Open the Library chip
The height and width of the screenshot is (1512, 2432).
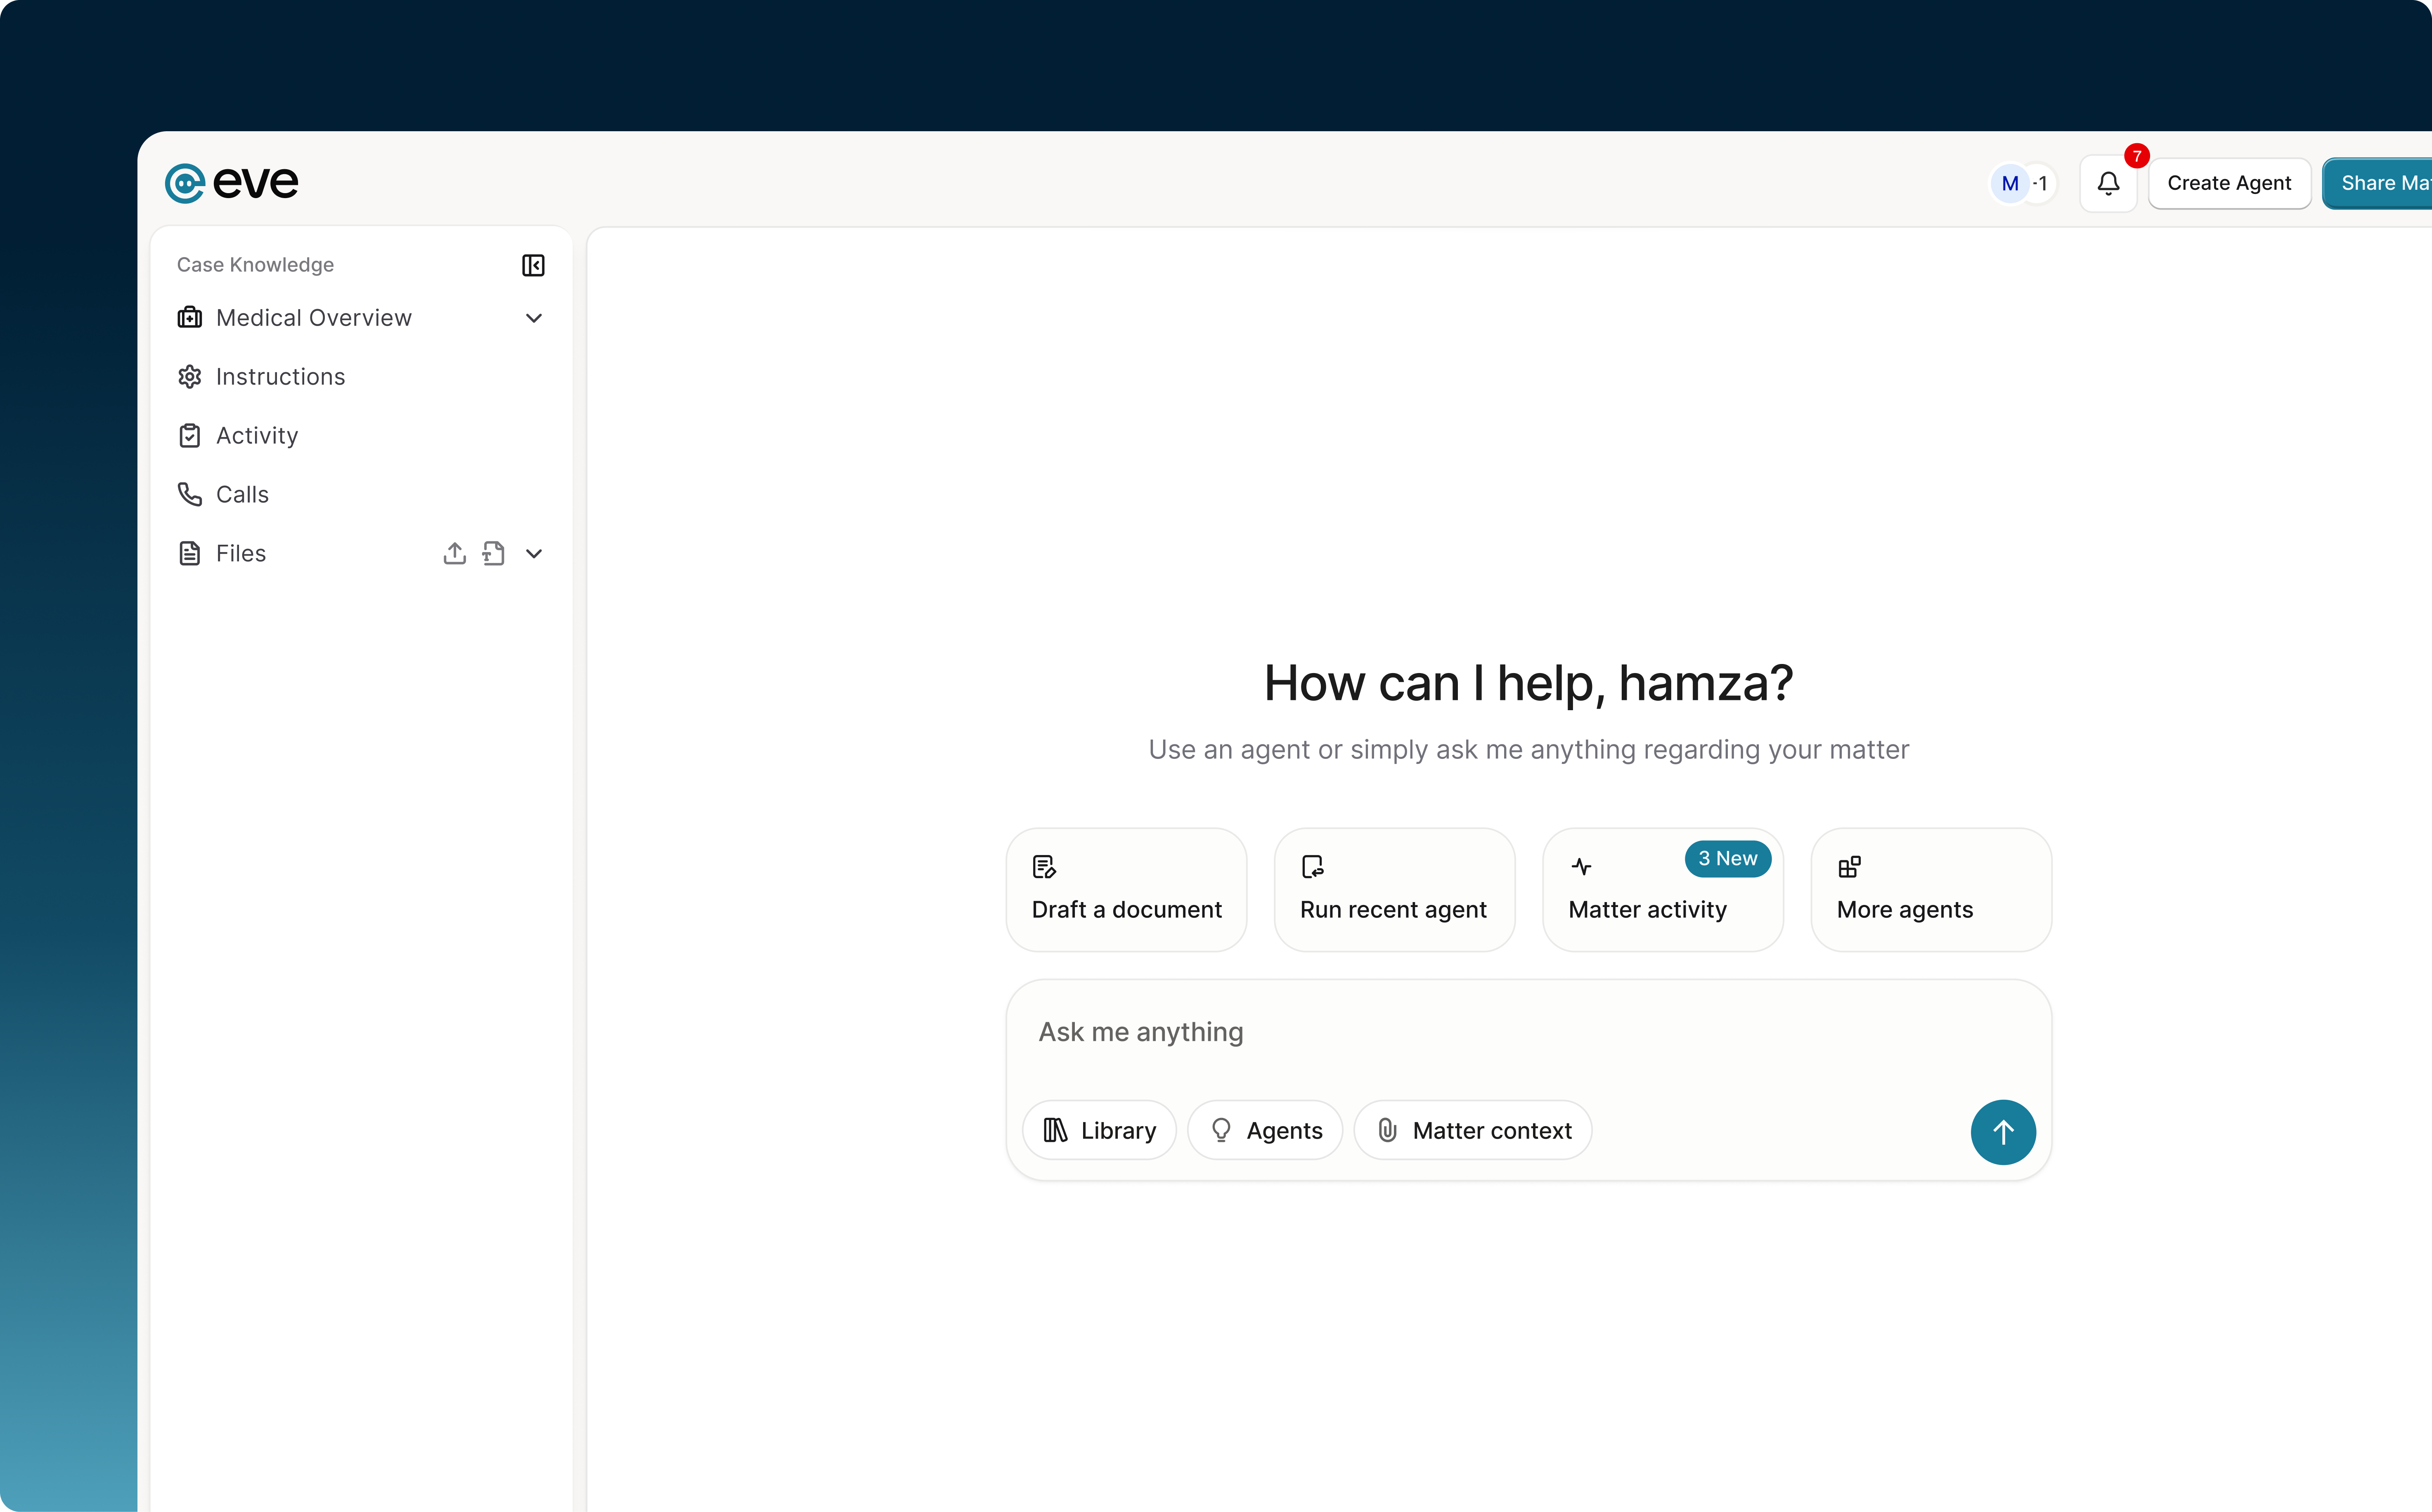click(1099, 1130)
